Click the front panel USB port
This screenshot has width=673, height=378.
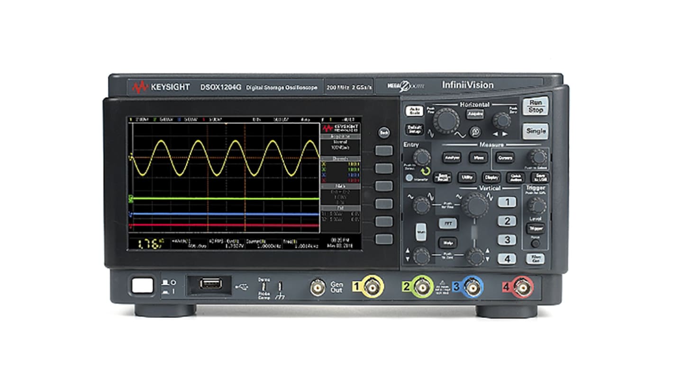pyautogui.click(x=210, y=283)
